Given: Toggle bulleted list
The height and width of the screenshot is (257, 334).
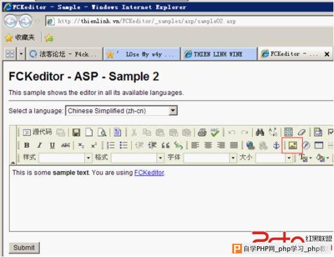Looking at the screenshot, I should (123, 145).
